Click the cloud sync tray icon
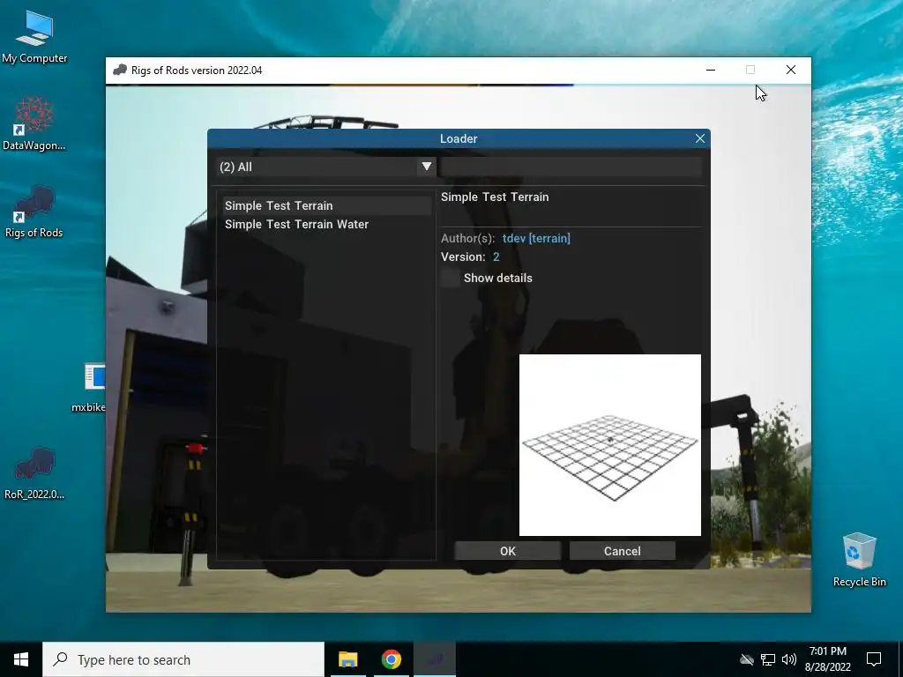 pos(747,659)
